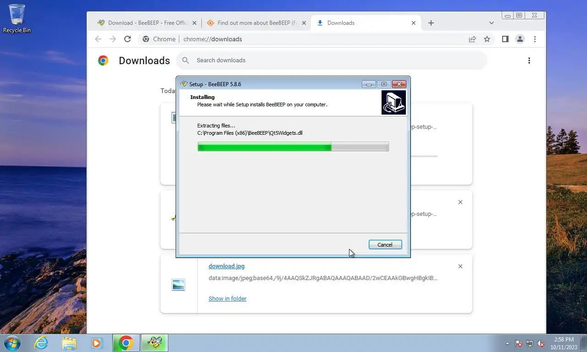587x352 pixels.
Task: Minimize the Chrome window
Action: click(x=508, y=15)
